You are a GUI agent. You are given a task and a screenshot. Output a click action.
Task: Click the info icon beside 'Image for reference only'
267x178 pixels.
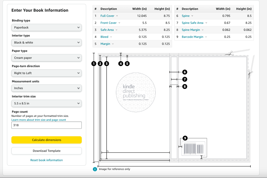pos(95,169)
